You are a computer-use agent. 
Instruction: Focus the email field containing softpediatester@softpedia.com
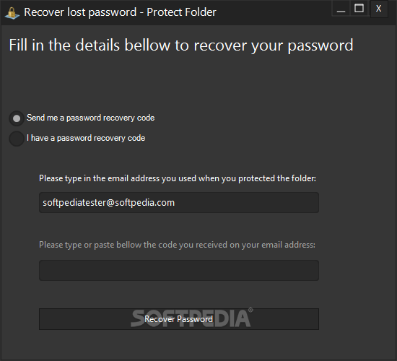(179, 202)
